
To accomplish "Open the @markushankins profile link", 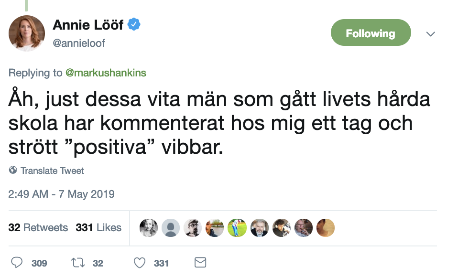I will (106, 73).
